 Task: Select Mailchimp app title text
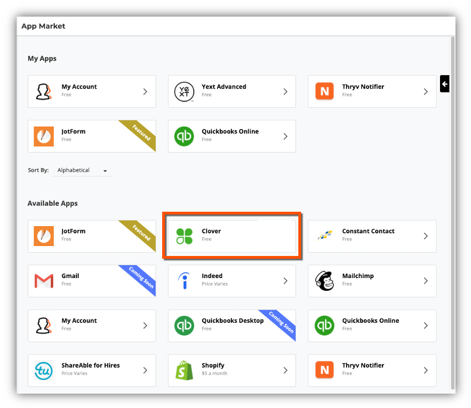356,276
